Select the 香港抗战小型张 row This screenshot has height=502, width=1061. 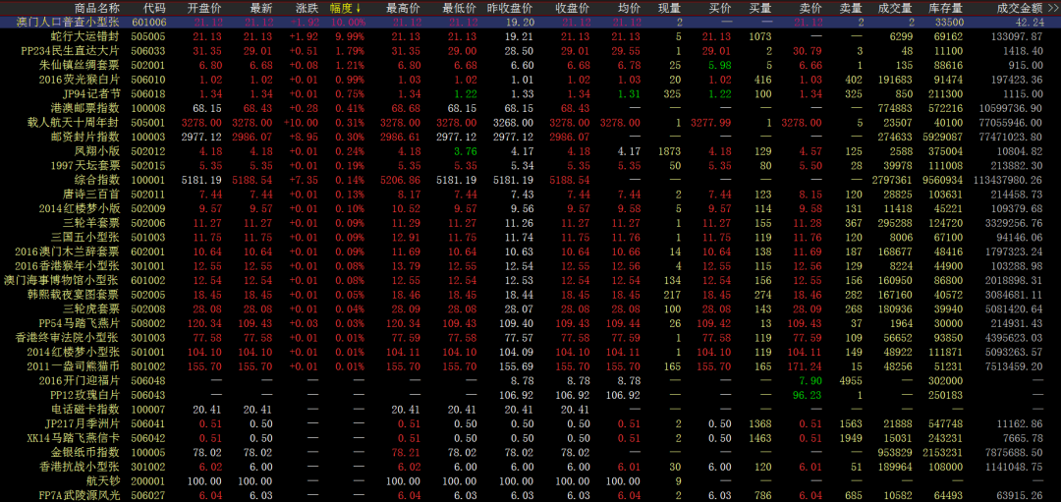(x=530, y=467)
